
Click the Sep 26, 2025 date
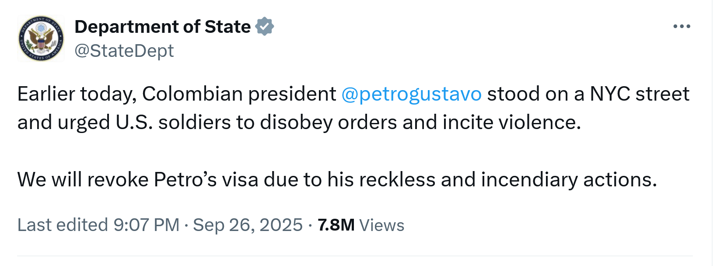point(248,225)
